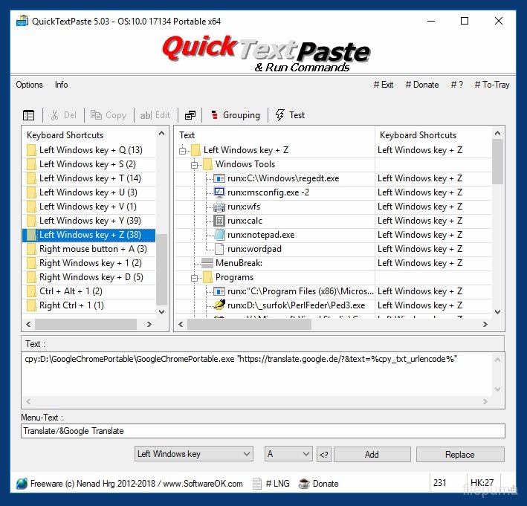527x506 pixels.
Task: Open Grouping from the toolbar
Action: (234, 115)
